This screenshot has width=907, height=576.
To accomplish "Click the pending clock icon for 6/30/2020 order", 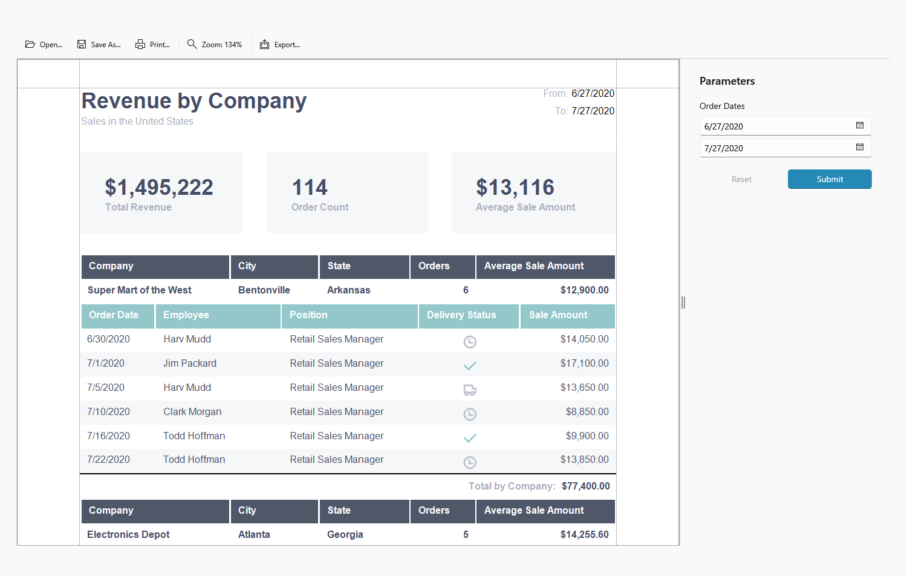I will pyautogui.click(x=470, y=342).
